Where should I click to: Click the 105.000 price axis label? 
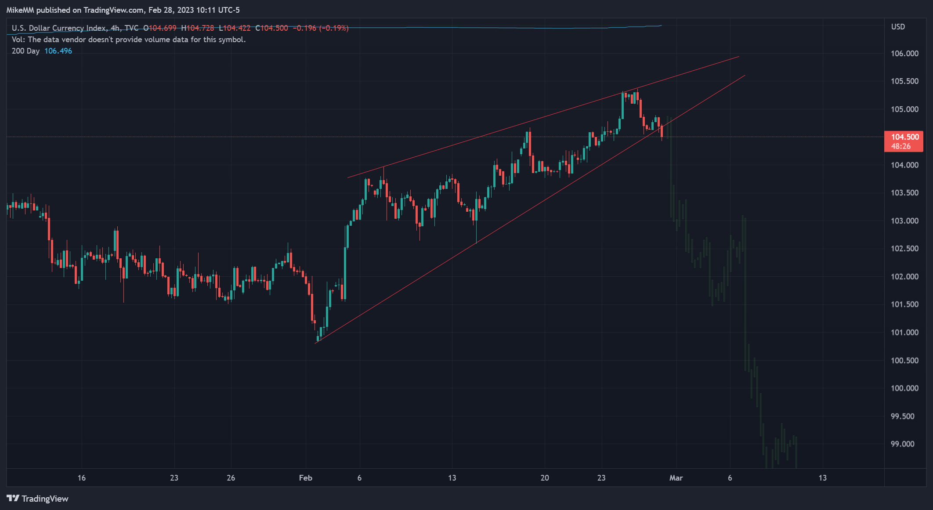(904, 109)
